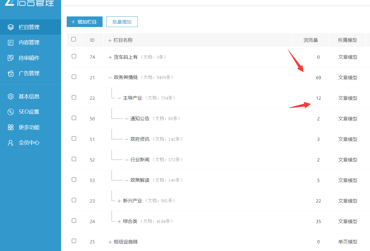Click the 栏目管理 layers icon in sidebar
The height and width of the screenshot is (251, 370).
pos(11,27)
